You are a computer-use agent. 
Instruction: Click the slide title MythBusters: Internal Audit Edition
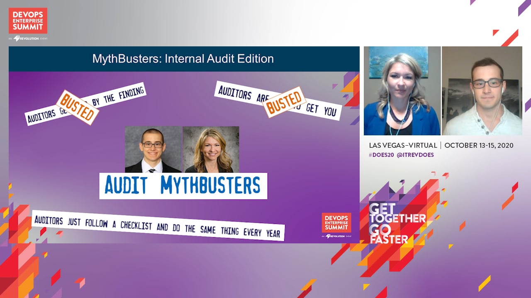183,59
